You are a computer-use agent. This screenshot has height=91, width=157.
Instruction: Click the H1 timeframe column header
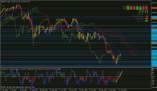pyautogui.click(x=134, y=5)
